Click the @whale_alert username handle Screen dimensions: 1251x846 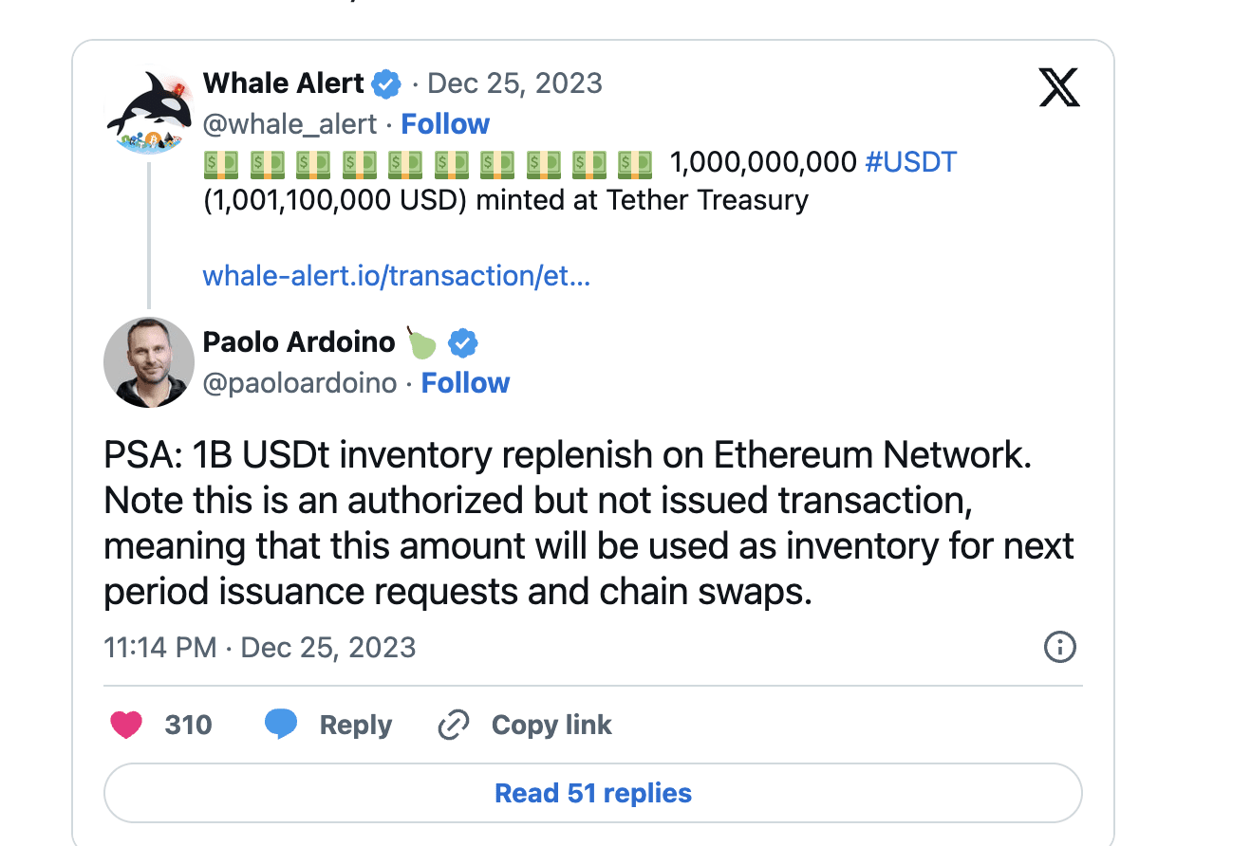[x=289, y=123]
